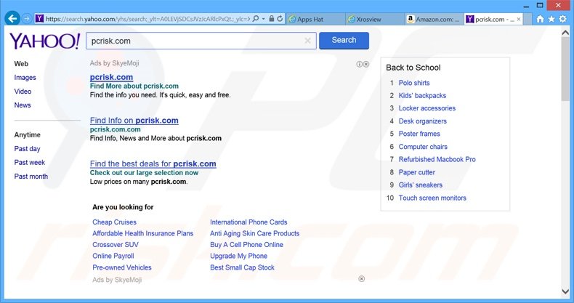The image size is (574, 303).
Task: Clear the search box with X
Action: click(x=307, y=41)
